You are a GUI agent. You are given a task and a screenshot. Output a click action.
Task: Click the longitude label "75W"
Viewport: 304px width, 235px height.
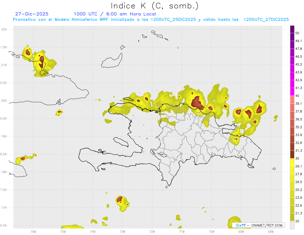point(63,232)
